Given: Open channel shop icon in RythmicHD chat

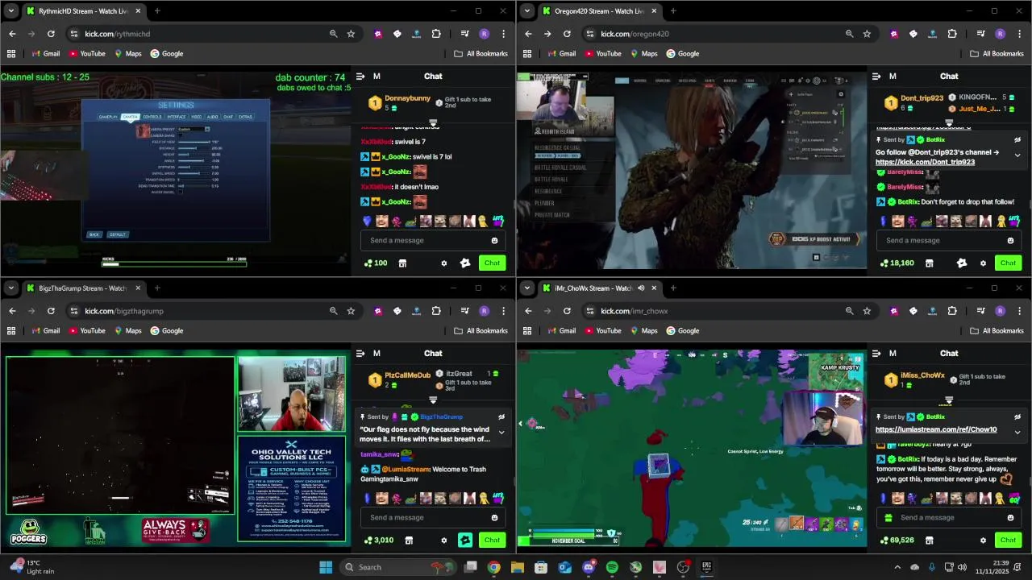Looking at the screenshot, I should tap(402, 263).
